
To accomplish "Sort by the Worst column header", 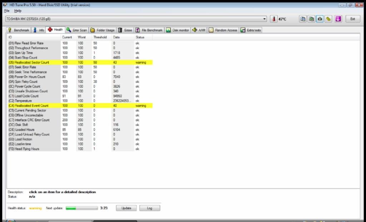I will [x=84, y=37].
